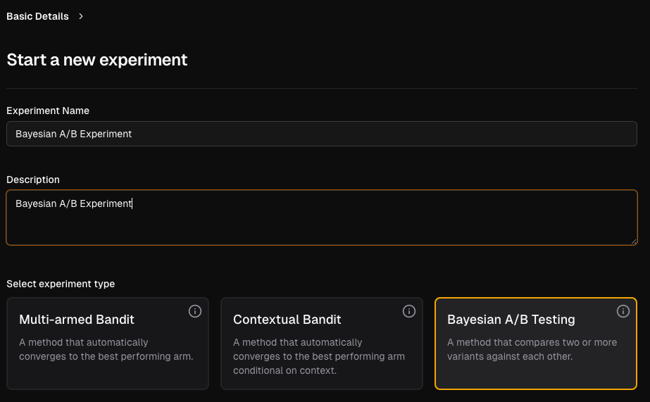650x402 pixels.
Task: Click text 'conditional on context' in Contextual card
Action: [x=285, y=370]
